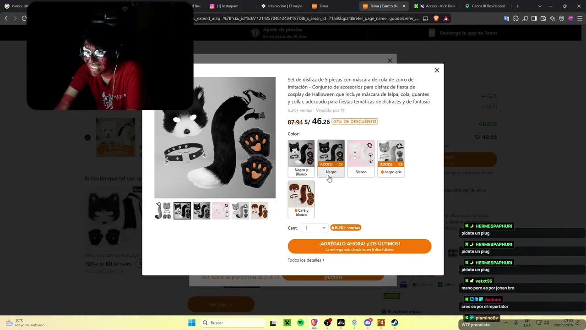The image size is (586, 330).
Task: Close the Temu Carrito tab
Action: (x=404, y=6)
